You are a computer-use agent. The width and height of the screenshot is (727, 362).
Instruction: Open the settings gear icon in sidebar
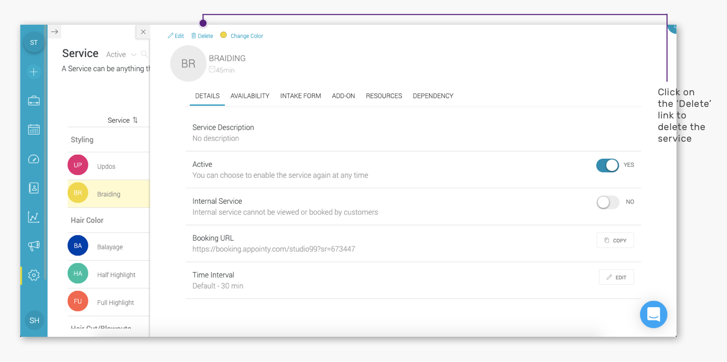coord(34,275)
